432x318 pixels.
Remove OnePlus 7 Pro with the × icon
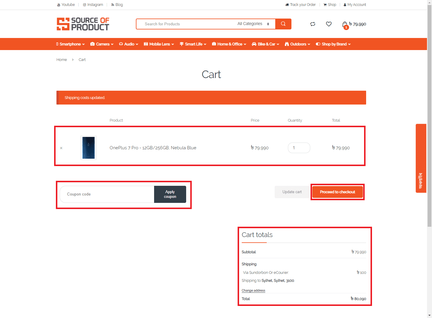(x=61, y=148)
